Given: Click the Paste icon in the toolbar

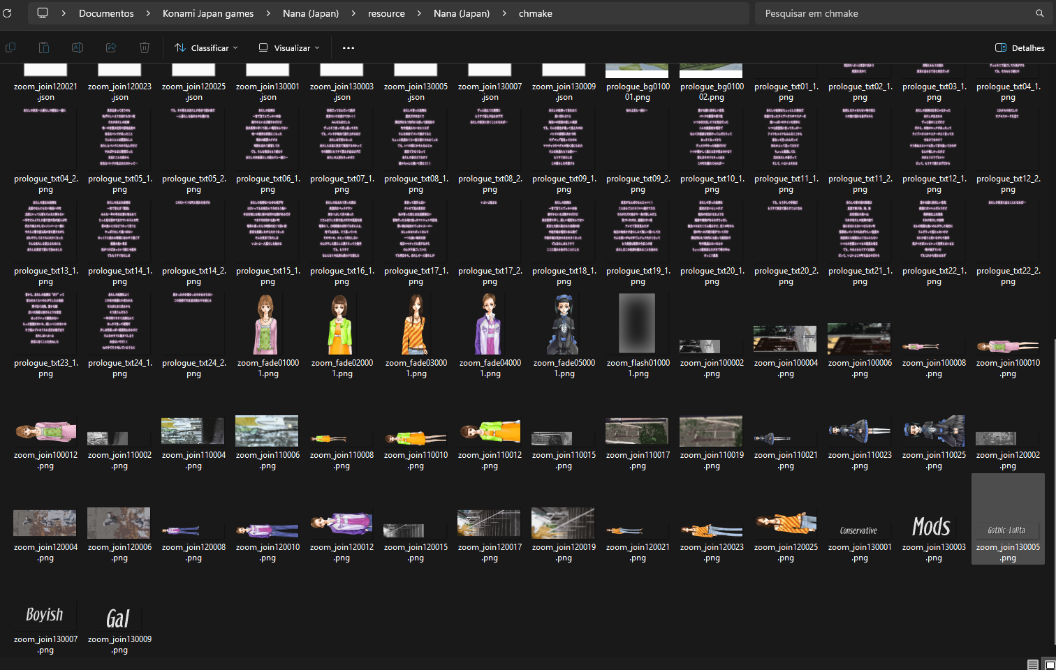Looking at the screenshot, I should (x=44, y=47).
